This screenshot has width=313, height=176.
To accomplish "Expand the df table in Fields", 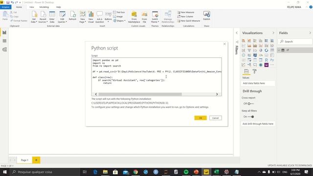I will 279,50.
